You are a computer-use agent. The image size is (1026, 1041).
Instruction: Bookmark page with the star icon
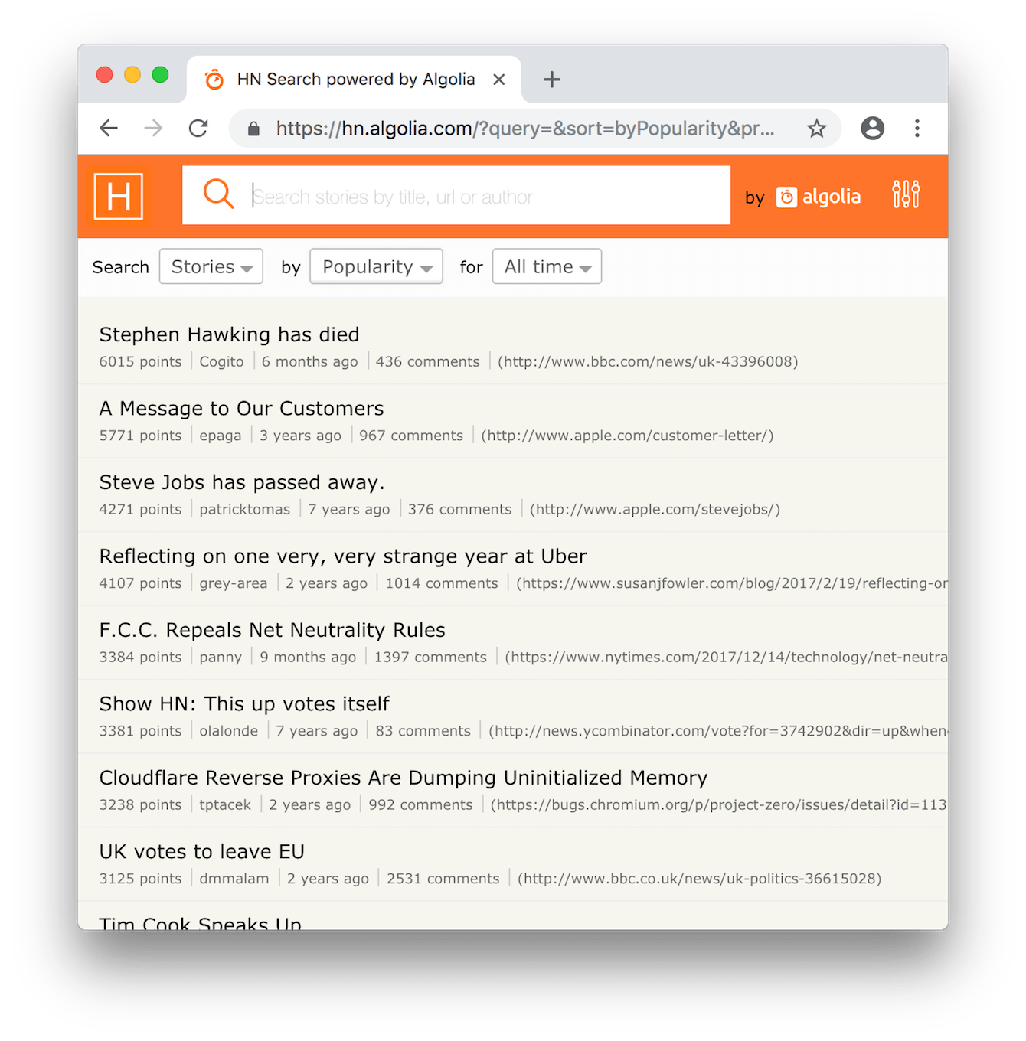[817, 128]
